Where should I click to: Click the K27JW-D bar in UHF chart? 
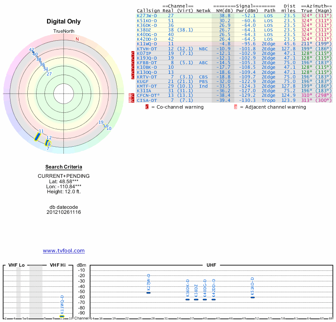tap(148, 293)
